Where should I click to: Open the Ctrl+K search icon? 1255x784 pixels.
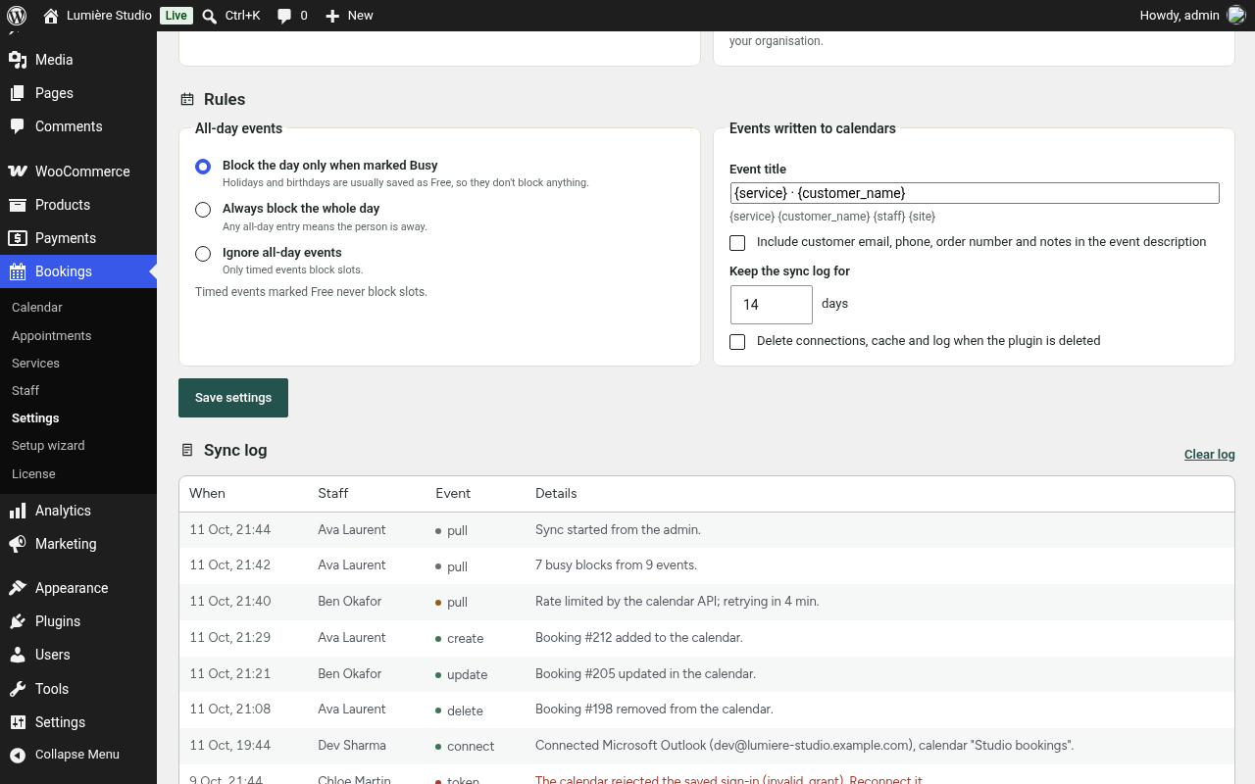[210, 16]
